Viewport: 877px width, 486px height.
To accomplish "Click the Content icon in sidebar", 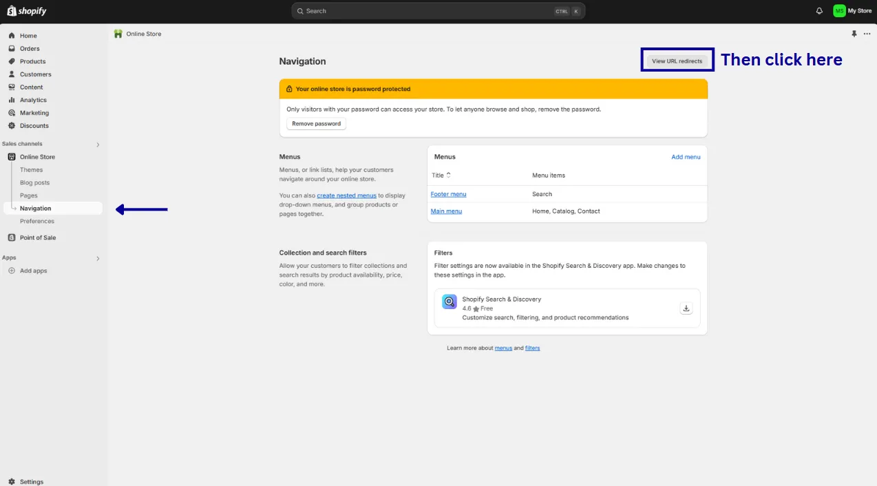I will point(12,87).
